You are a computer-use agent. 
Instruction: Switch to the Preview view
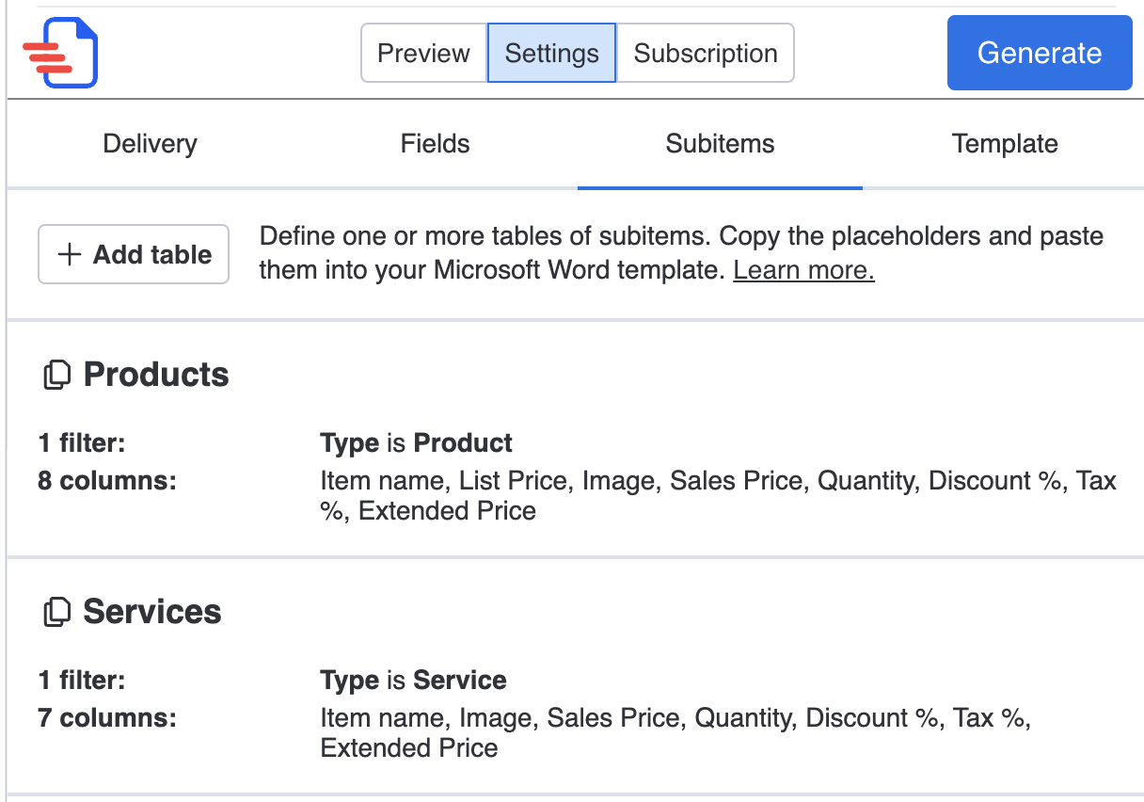click(423, 54)
